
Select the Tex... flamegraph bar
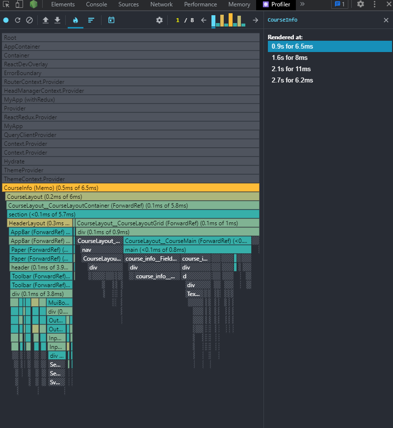pos(195,294)
